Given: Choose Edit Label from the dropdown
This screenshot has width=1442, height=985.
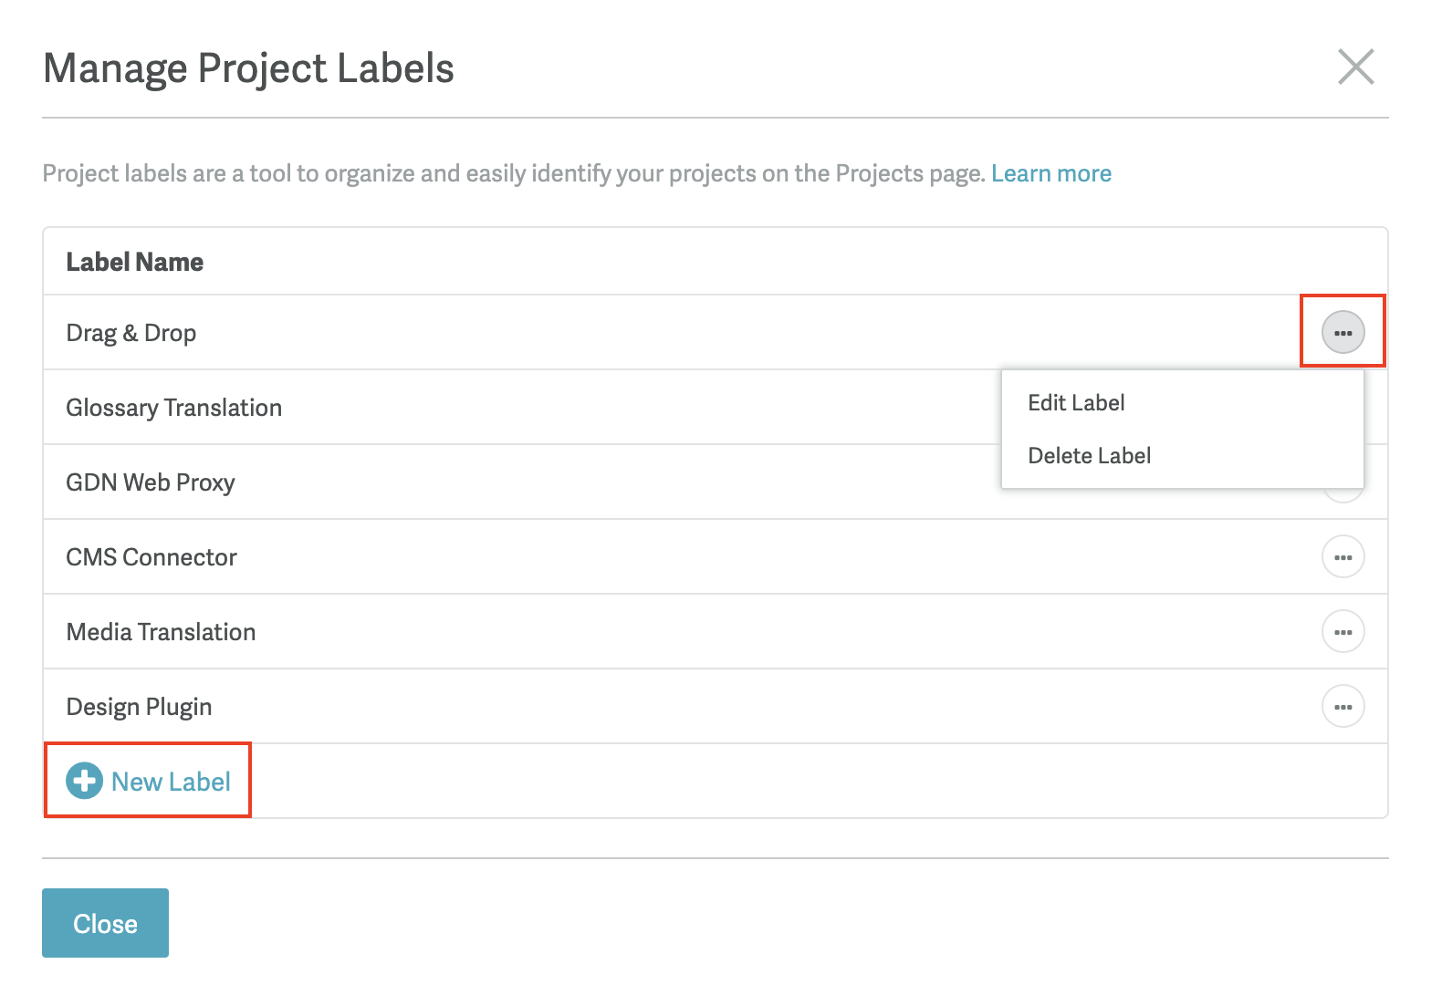Looking at the screenshot, I should click(1076, 402).
